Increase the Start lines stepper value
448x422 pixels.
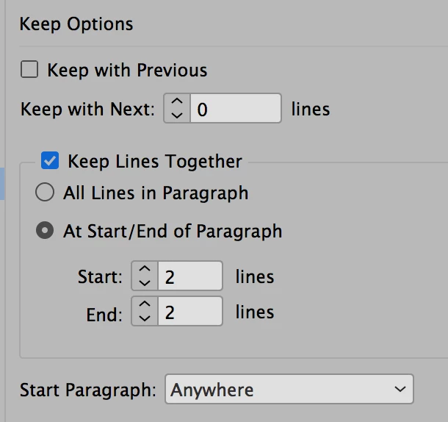click(x=145, y=270)
